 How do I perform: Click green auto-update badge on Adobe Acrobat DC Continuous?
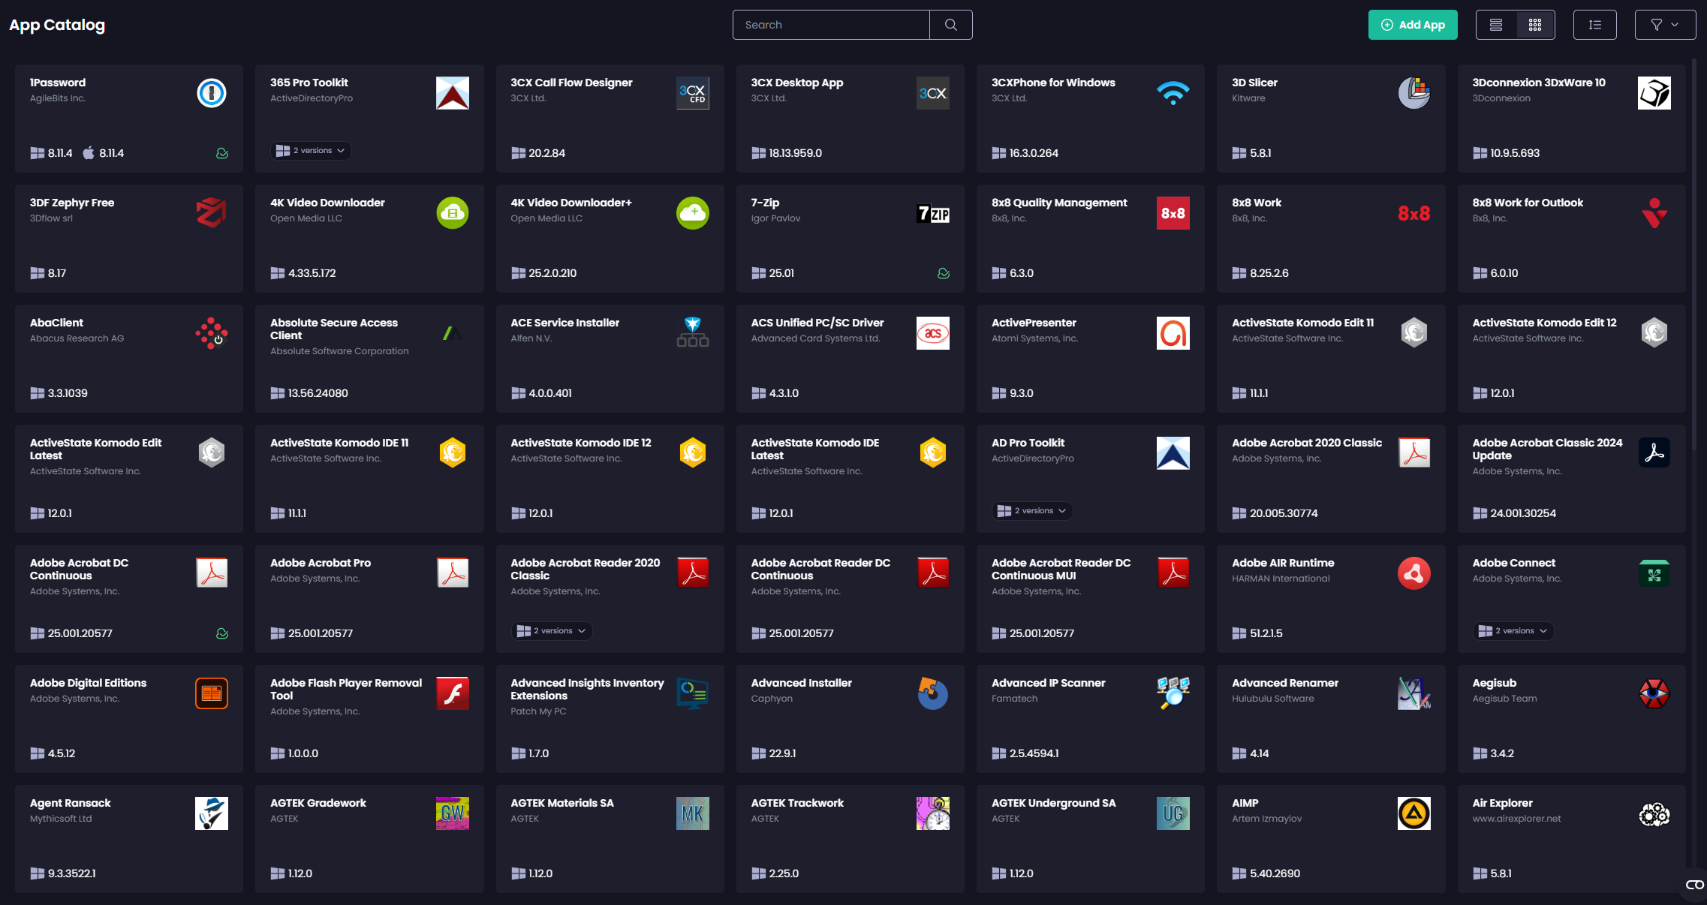[x=222, y=633]
